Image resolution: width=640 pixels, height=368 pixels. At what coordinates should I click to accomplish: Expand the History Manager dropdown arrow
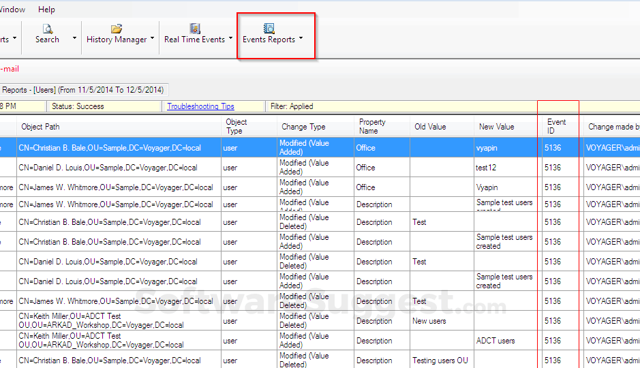[152, 39]
